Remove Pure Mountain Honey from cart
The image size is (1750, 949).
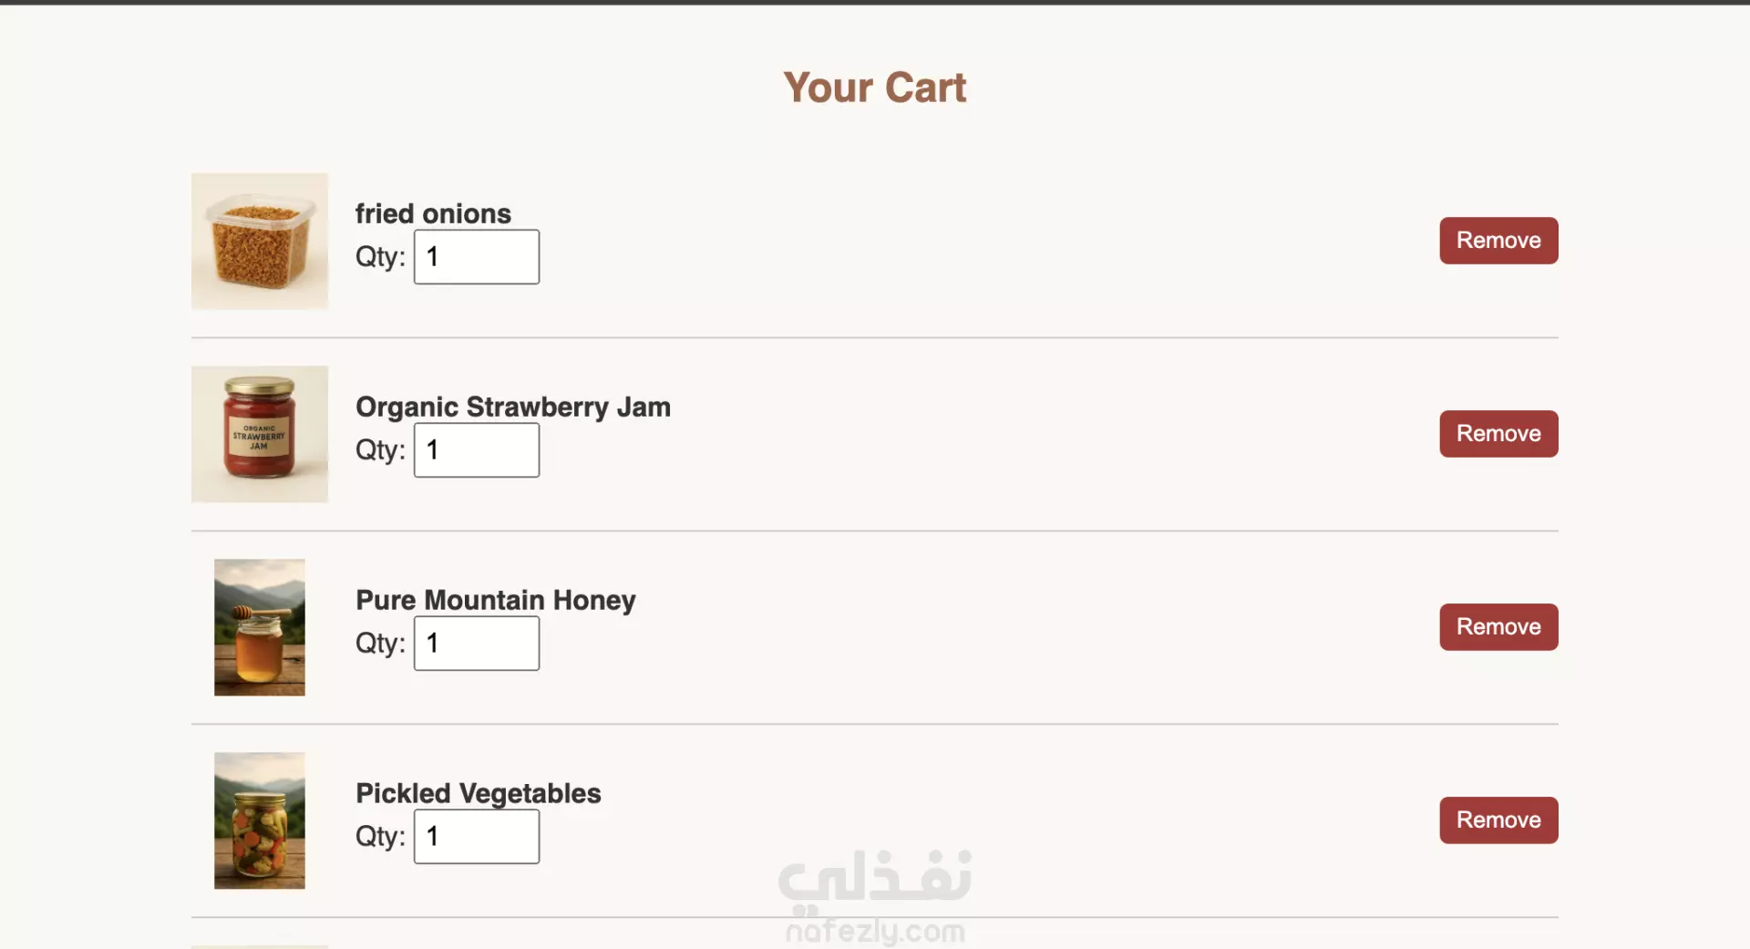[1498, 627]
